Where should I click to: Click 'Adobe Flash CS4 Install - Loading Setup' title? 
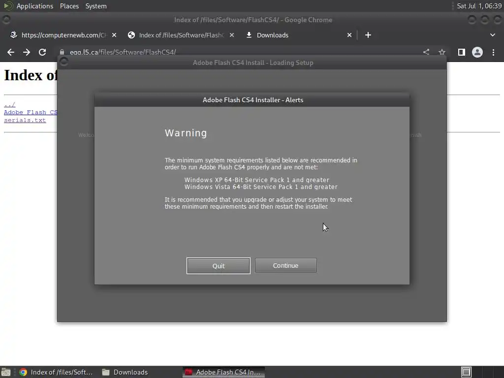(253, 63)
